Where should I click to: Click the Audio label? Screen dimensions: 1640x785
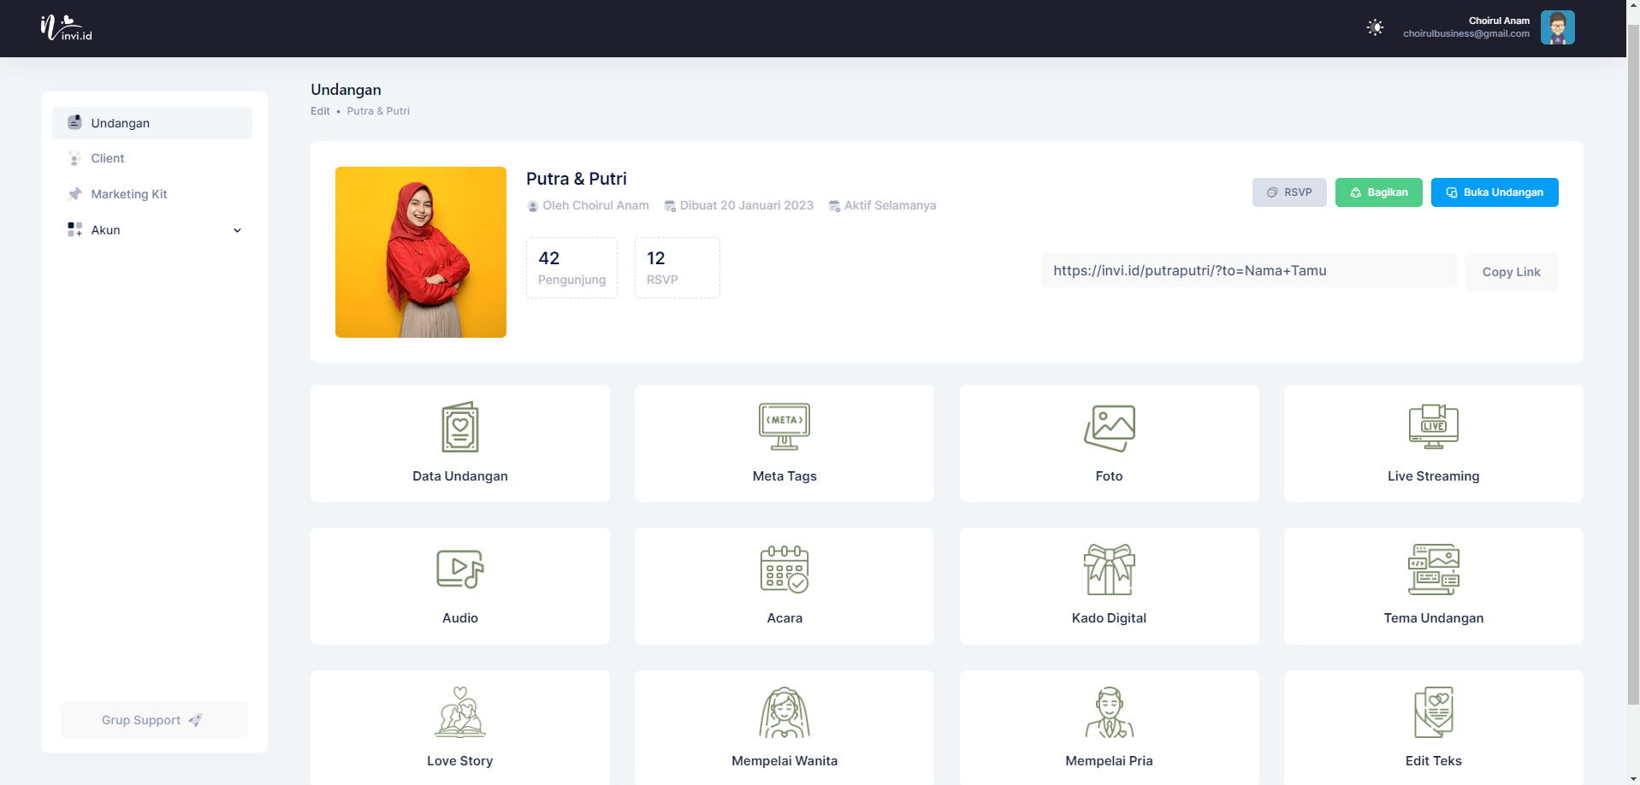(460, 618)
